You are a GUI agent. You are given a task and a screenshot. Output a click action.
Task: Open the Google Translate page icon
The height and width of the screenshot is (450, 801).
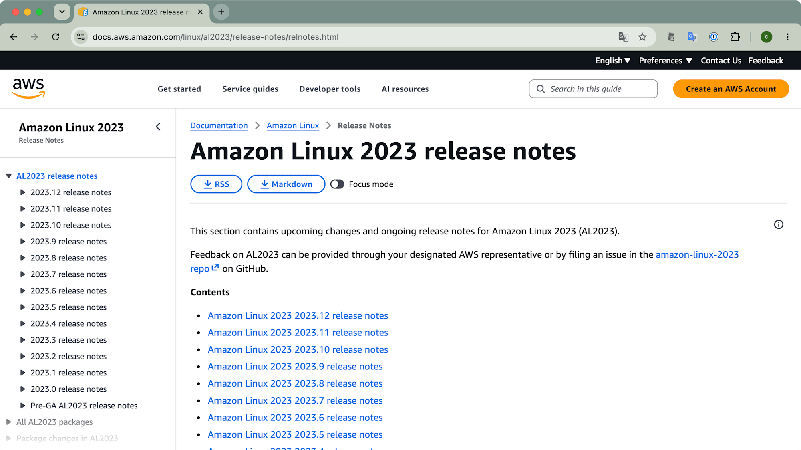tap(623, 37)
